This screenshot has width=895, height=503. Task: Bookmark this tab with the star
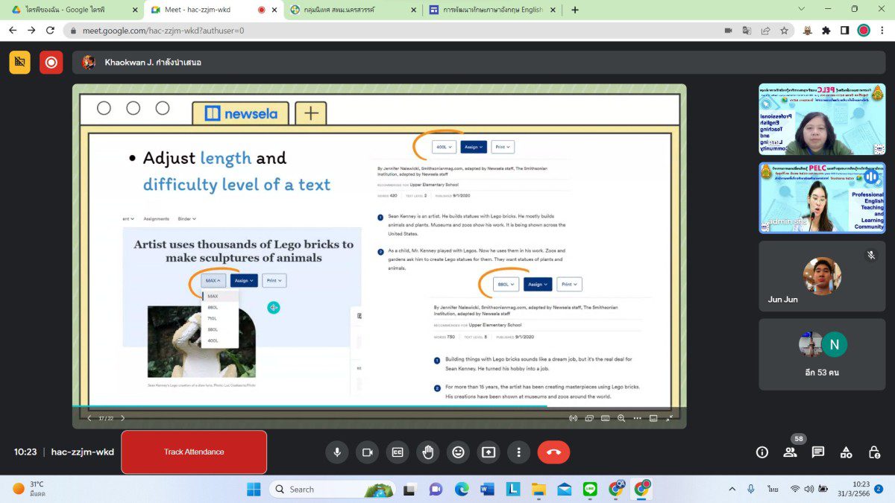[x=784, y=31]
